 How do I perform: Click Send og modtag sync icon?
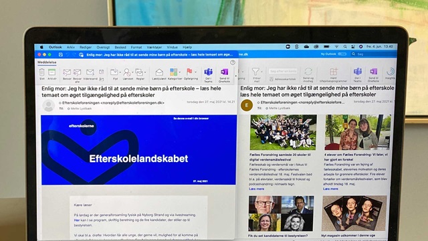[308, 72]
